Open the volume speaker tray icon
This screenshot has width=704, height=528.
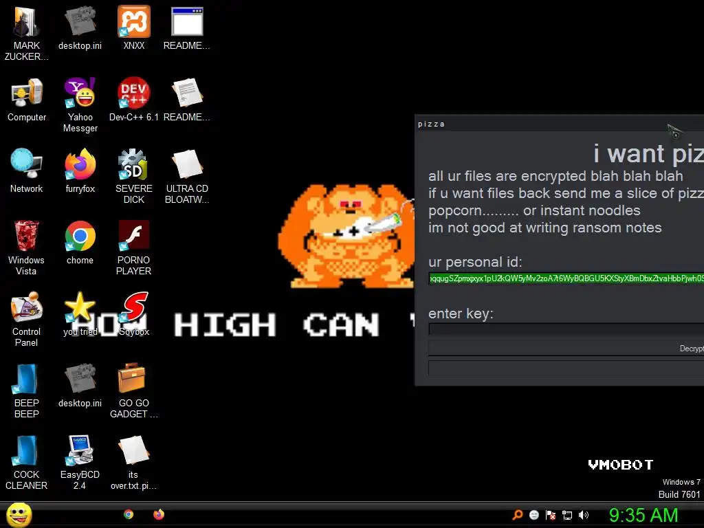click(583, 515)
